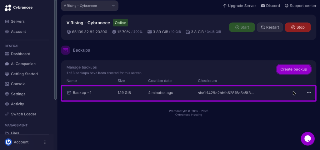
Task: Go to the Dashboard page
Action: point(20,54)
